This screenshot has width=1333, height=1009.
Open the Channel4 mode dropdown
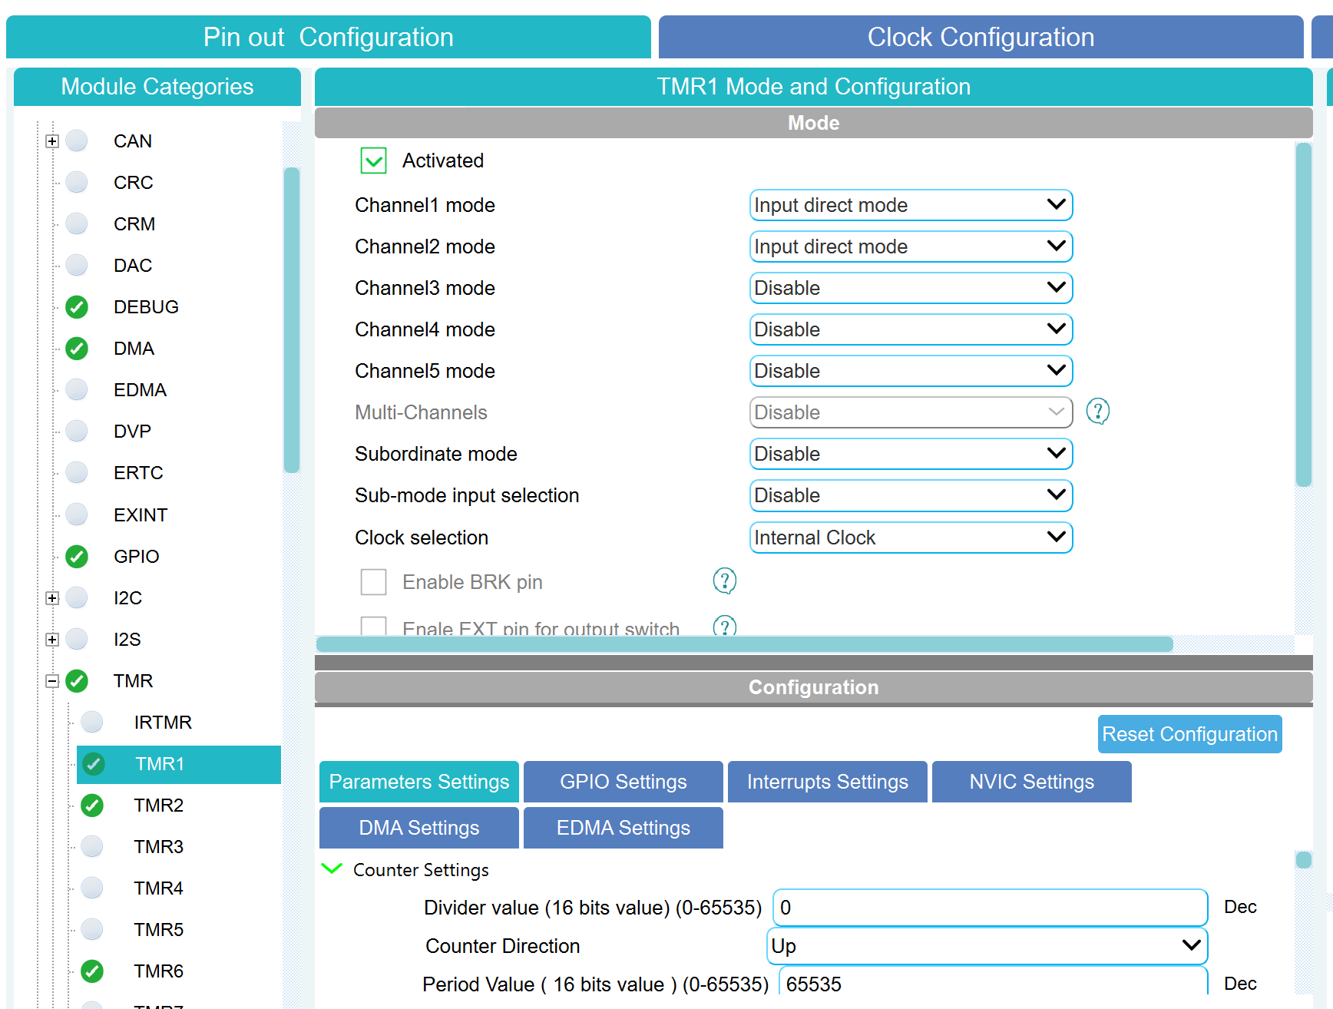point(911,329)
